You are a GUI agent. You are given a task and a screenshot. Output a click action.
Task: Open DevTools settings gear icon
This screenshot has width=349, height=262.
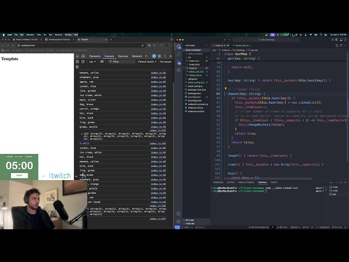tap(159, 56)
